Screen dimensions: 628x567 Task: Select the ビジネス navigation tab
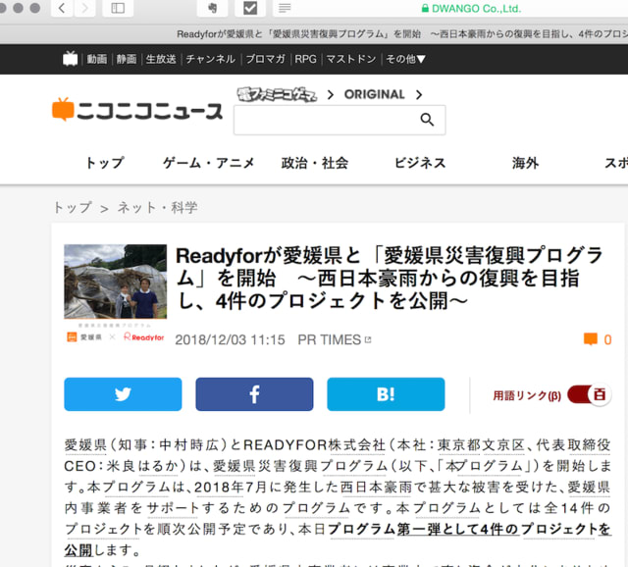[420, 163]
